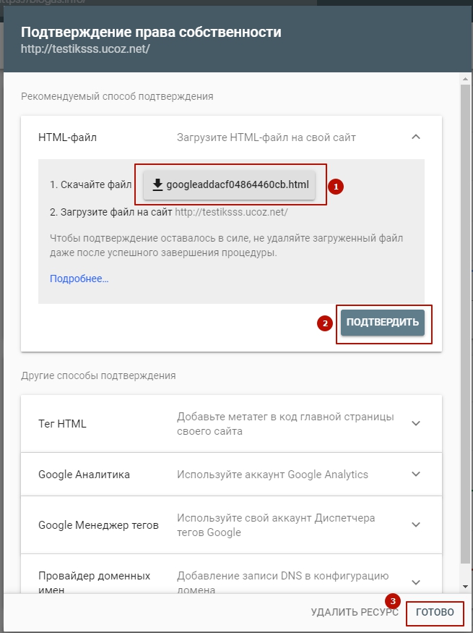Select the Тег HTML row label
The height and width of the screenshot is (633, 473).
coord(62,424)
